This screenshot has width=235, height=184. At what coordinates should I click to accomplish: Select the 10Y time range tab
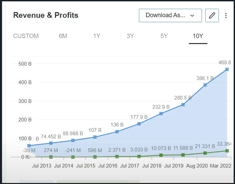coord(198,36)
